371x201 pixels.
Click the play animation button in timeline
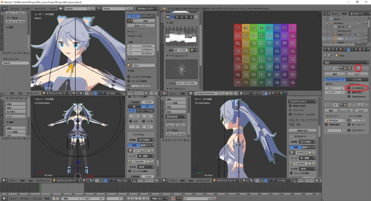tap(139, 198)
